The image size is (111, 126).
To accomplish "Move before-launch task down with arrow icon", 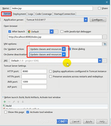I will tap(23, 102).
